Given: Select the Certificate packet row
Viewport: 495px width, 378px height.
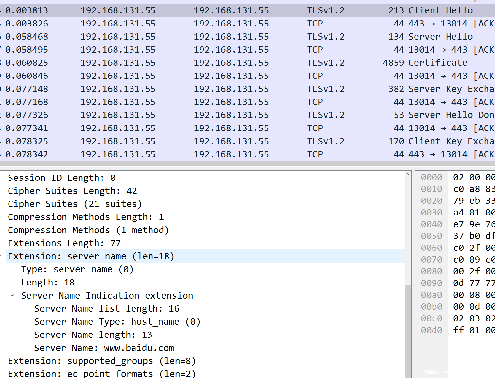Looking at the screenshot, I should pyautogui.click(x=229, y=63).
